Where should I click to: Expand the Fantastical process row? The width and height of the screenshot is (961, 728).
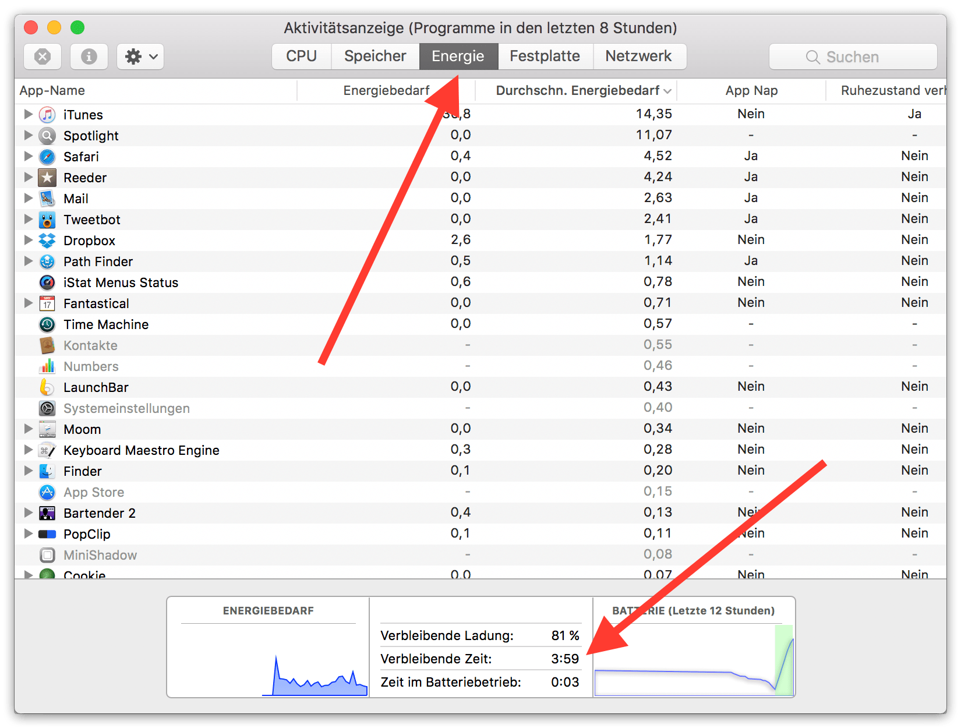(x=28, y=303)
